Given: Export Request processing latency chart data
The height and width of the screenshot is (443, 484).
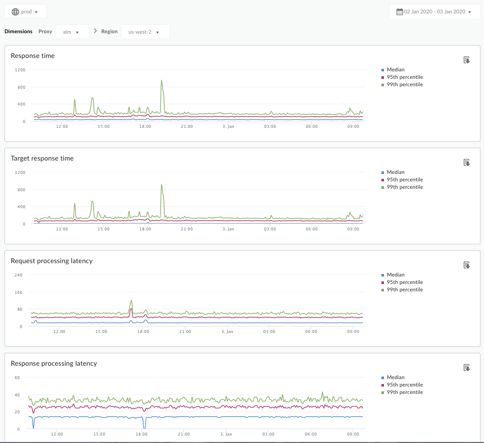Looking at the screenshot, I should (466, 265).
